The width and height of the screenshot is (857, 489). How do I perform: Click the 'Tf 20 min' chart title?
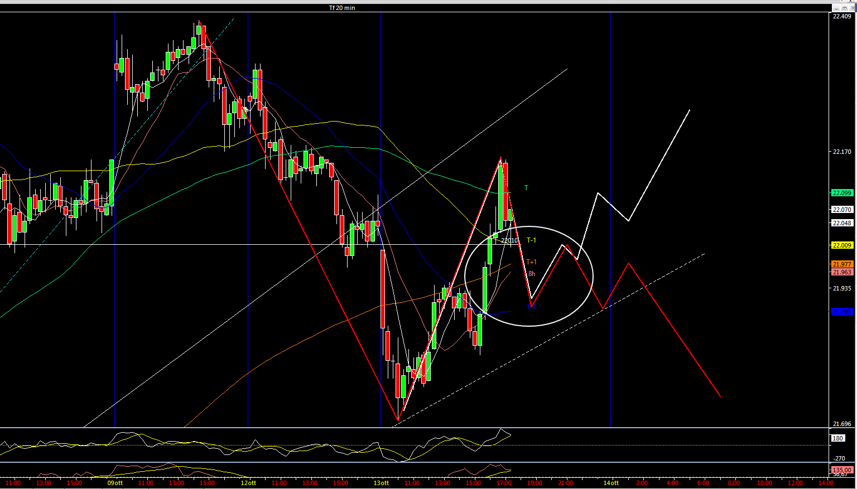(341, 8)
